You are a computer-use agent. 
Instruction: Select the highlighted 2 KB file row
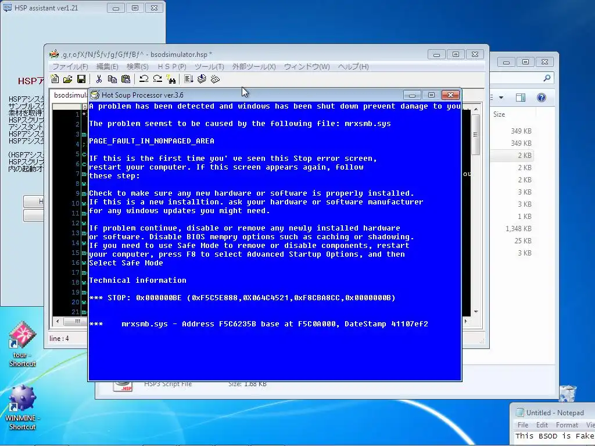pyautogui.click(x=512, y=156)
